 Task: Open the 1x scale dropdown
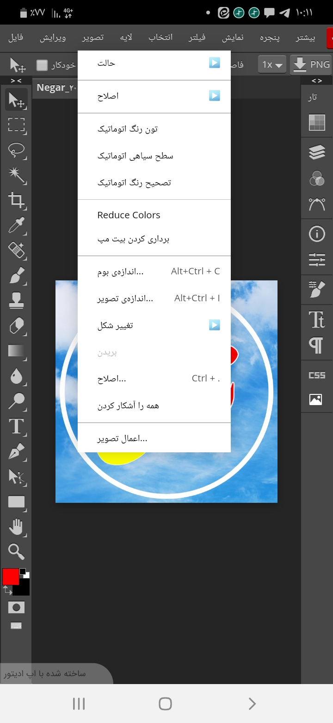point(272,64)
